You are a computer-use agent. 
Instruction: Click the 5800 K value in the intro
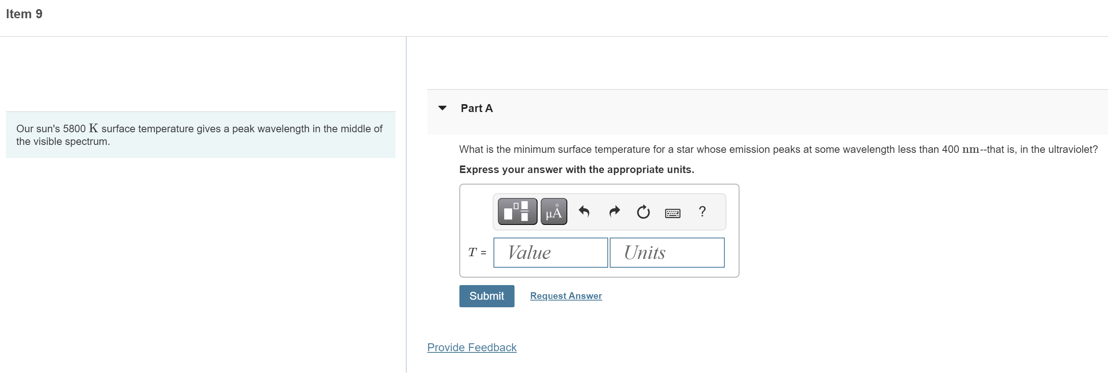[81, 128]
